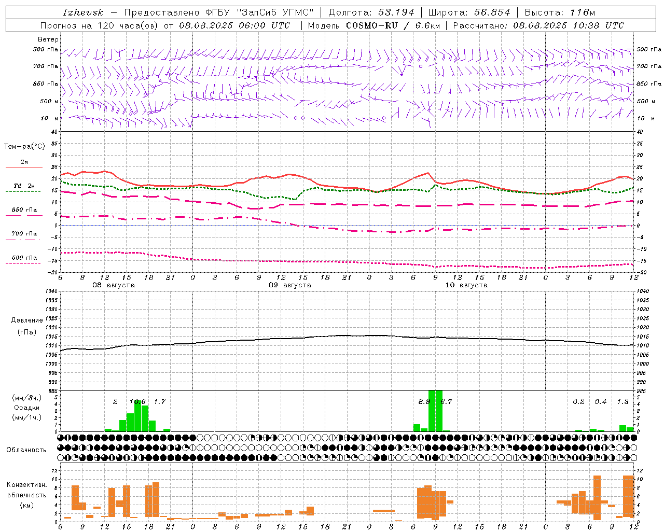Click the tallest green precipitation bar on 10 августа
664x531 pixels.
(x=435, y=411)
